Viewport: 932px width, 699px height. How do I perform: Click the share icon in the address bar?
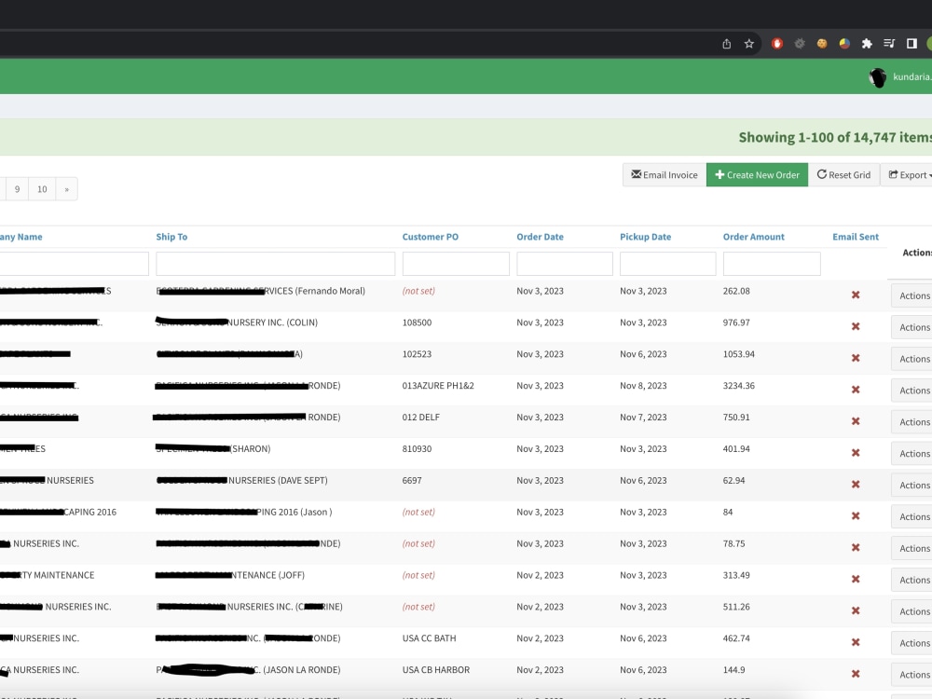click(x=725, y=43)
